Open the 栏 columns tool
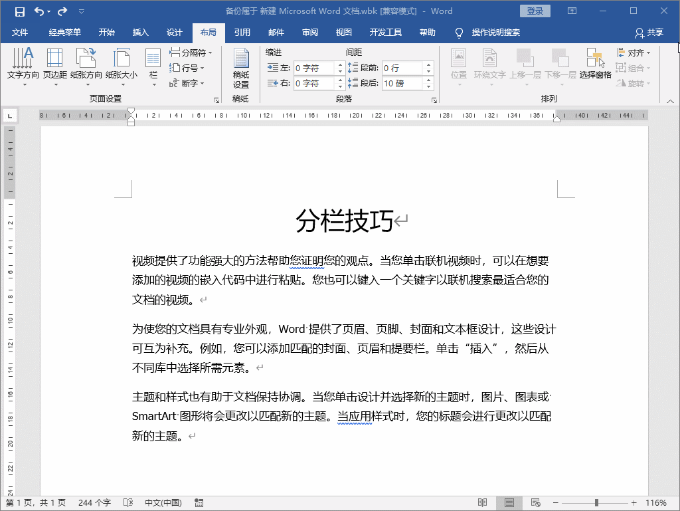680x511 pixels. 153,67
